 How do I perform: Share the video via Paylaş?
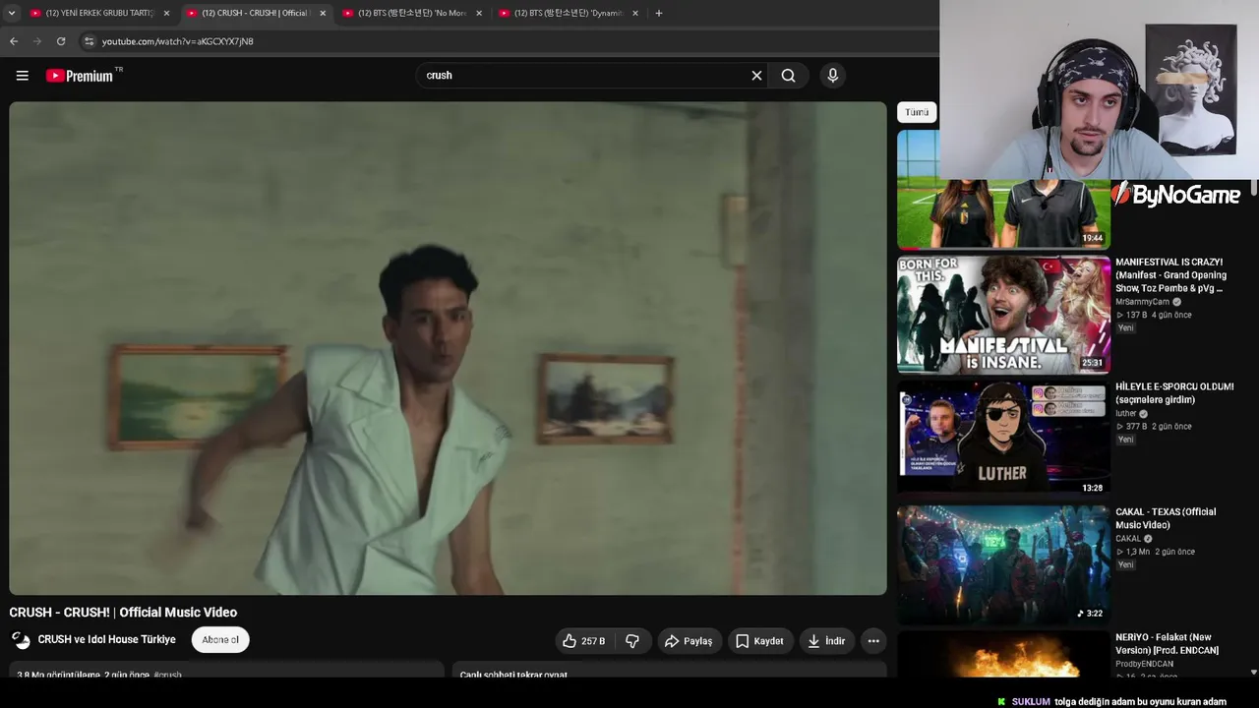689,641
